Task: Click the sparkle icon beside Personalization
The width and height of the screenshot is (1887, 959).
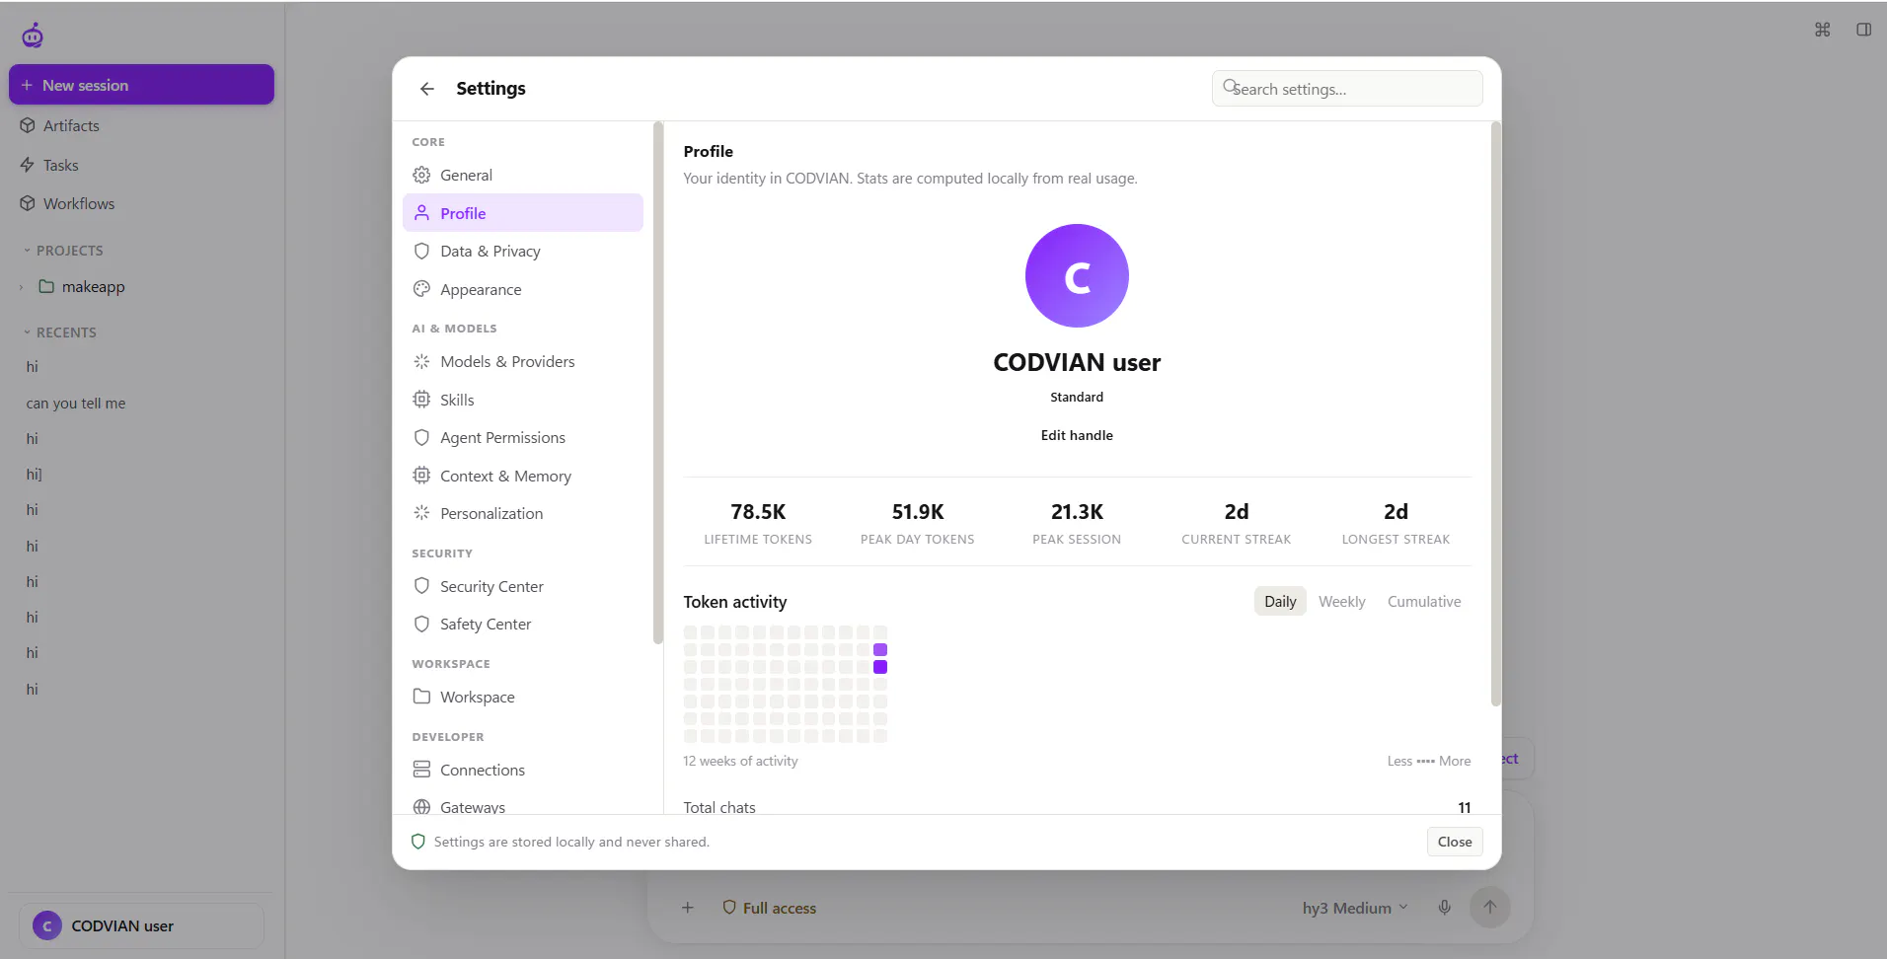Action: [x=421, y=513]
